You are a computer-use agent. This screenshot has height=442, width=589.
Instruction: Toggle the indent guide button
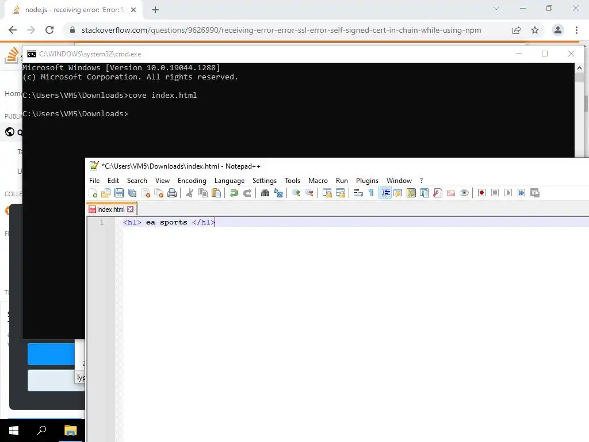(385, 193)
